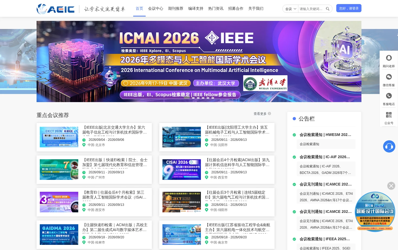
Task: Click the 中国·沈阳市 location text
Action: click(x=219, y=145)
